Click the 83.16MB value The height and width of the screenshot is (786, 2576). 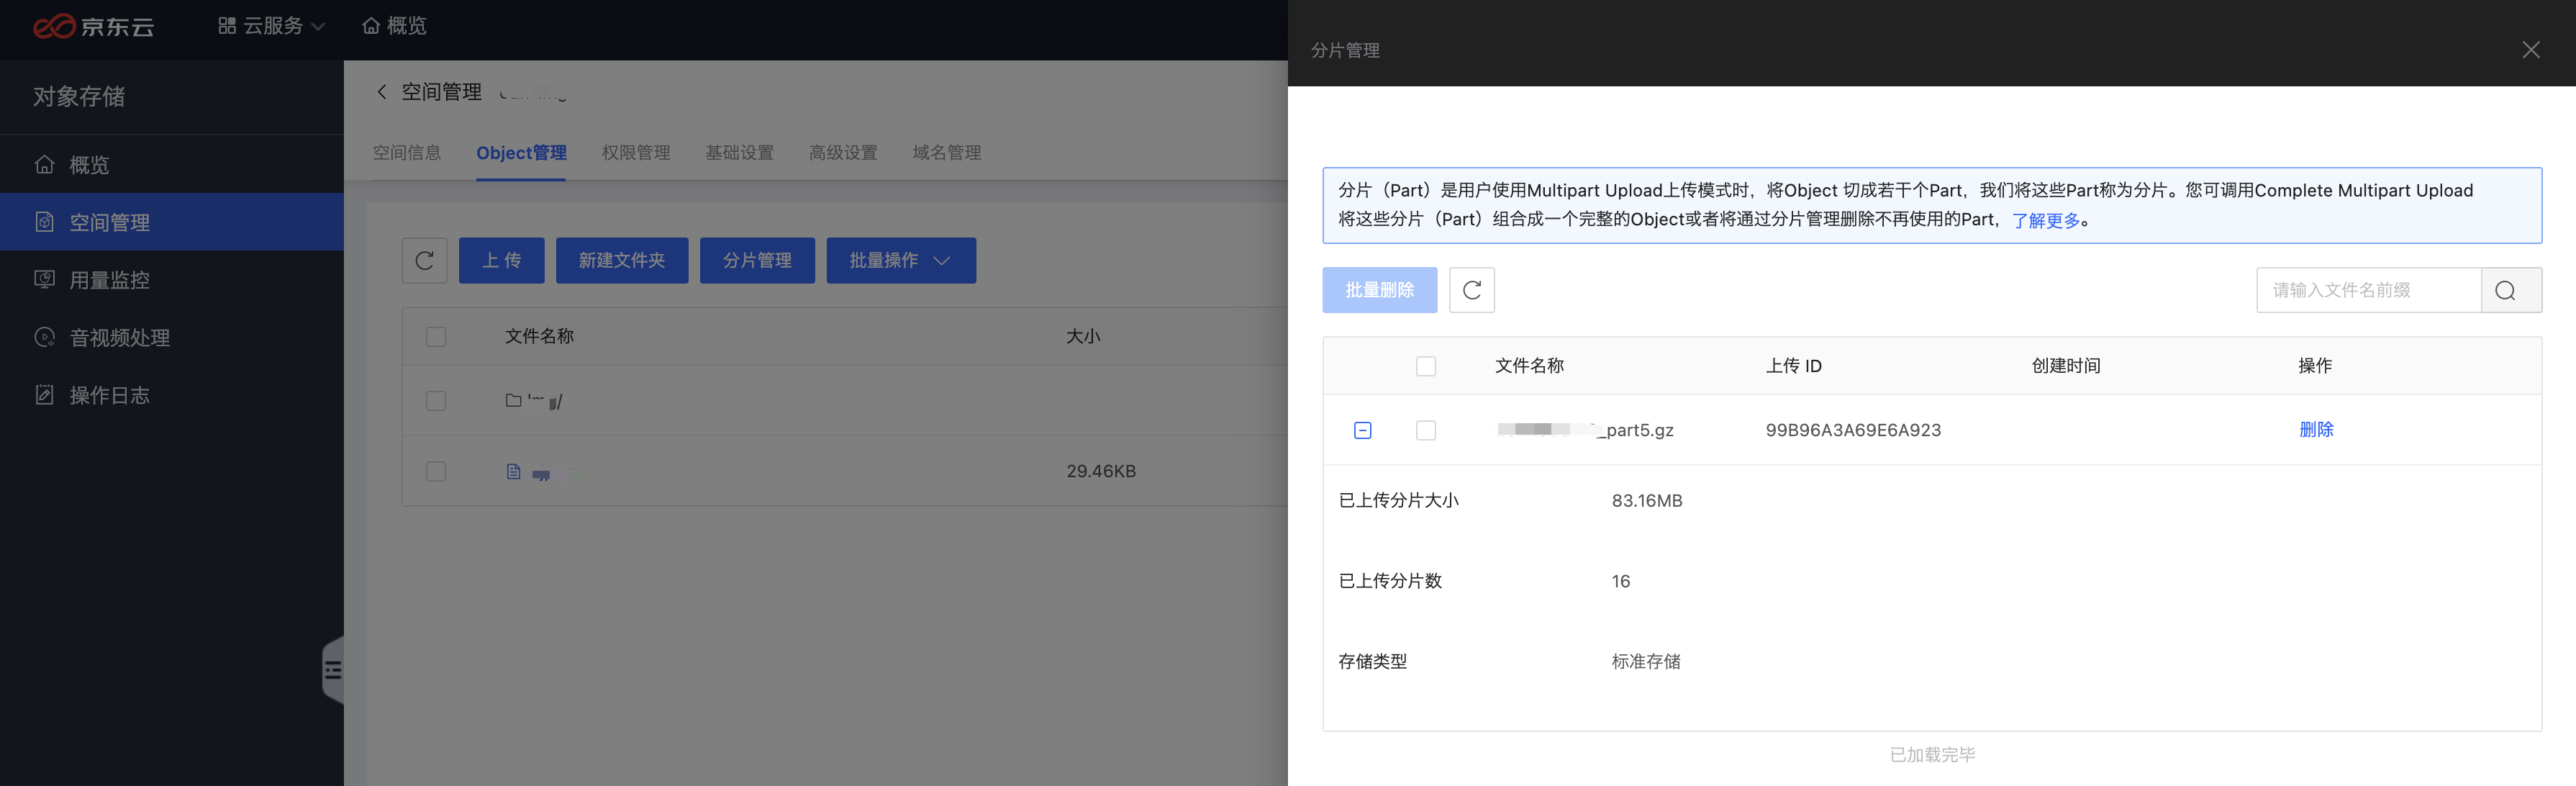pyautogui.click(x=1647, y=501)
